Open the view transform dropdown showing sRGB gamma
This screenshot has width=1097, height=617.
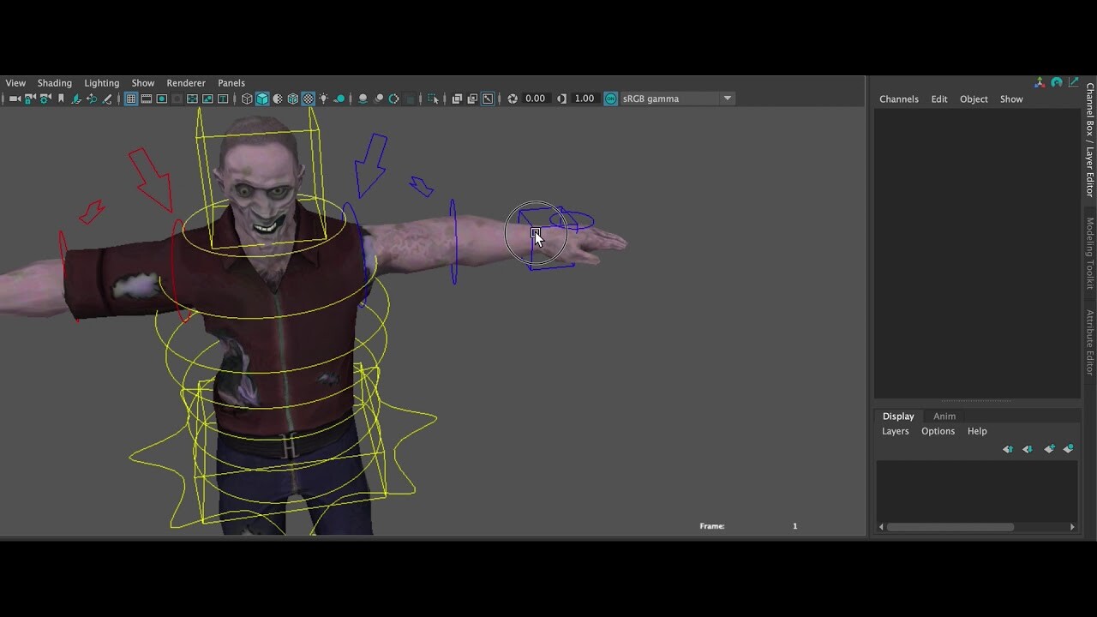(726, 99)
